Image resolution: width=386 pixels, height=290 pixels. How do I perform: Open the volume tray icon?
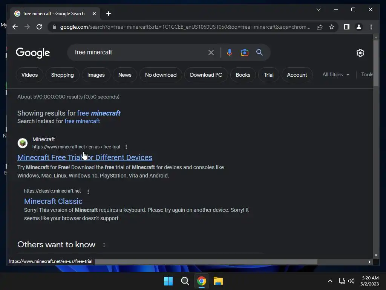(x=351, y=281)
